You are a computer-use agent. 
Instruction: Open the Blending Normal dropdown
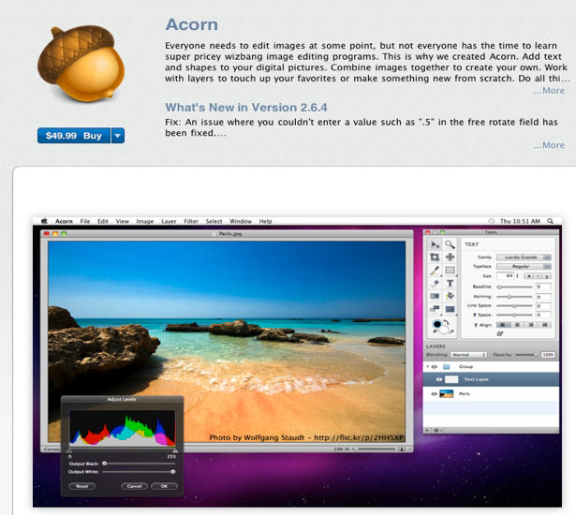468,355
